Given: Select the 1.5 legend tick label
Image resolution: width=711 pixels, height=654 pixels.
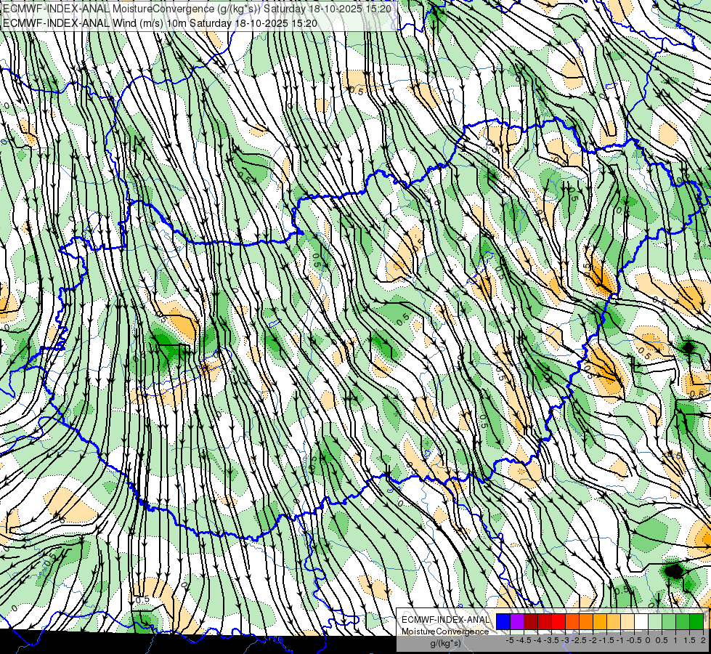Looking at the screenshot, I should (689, 640).
